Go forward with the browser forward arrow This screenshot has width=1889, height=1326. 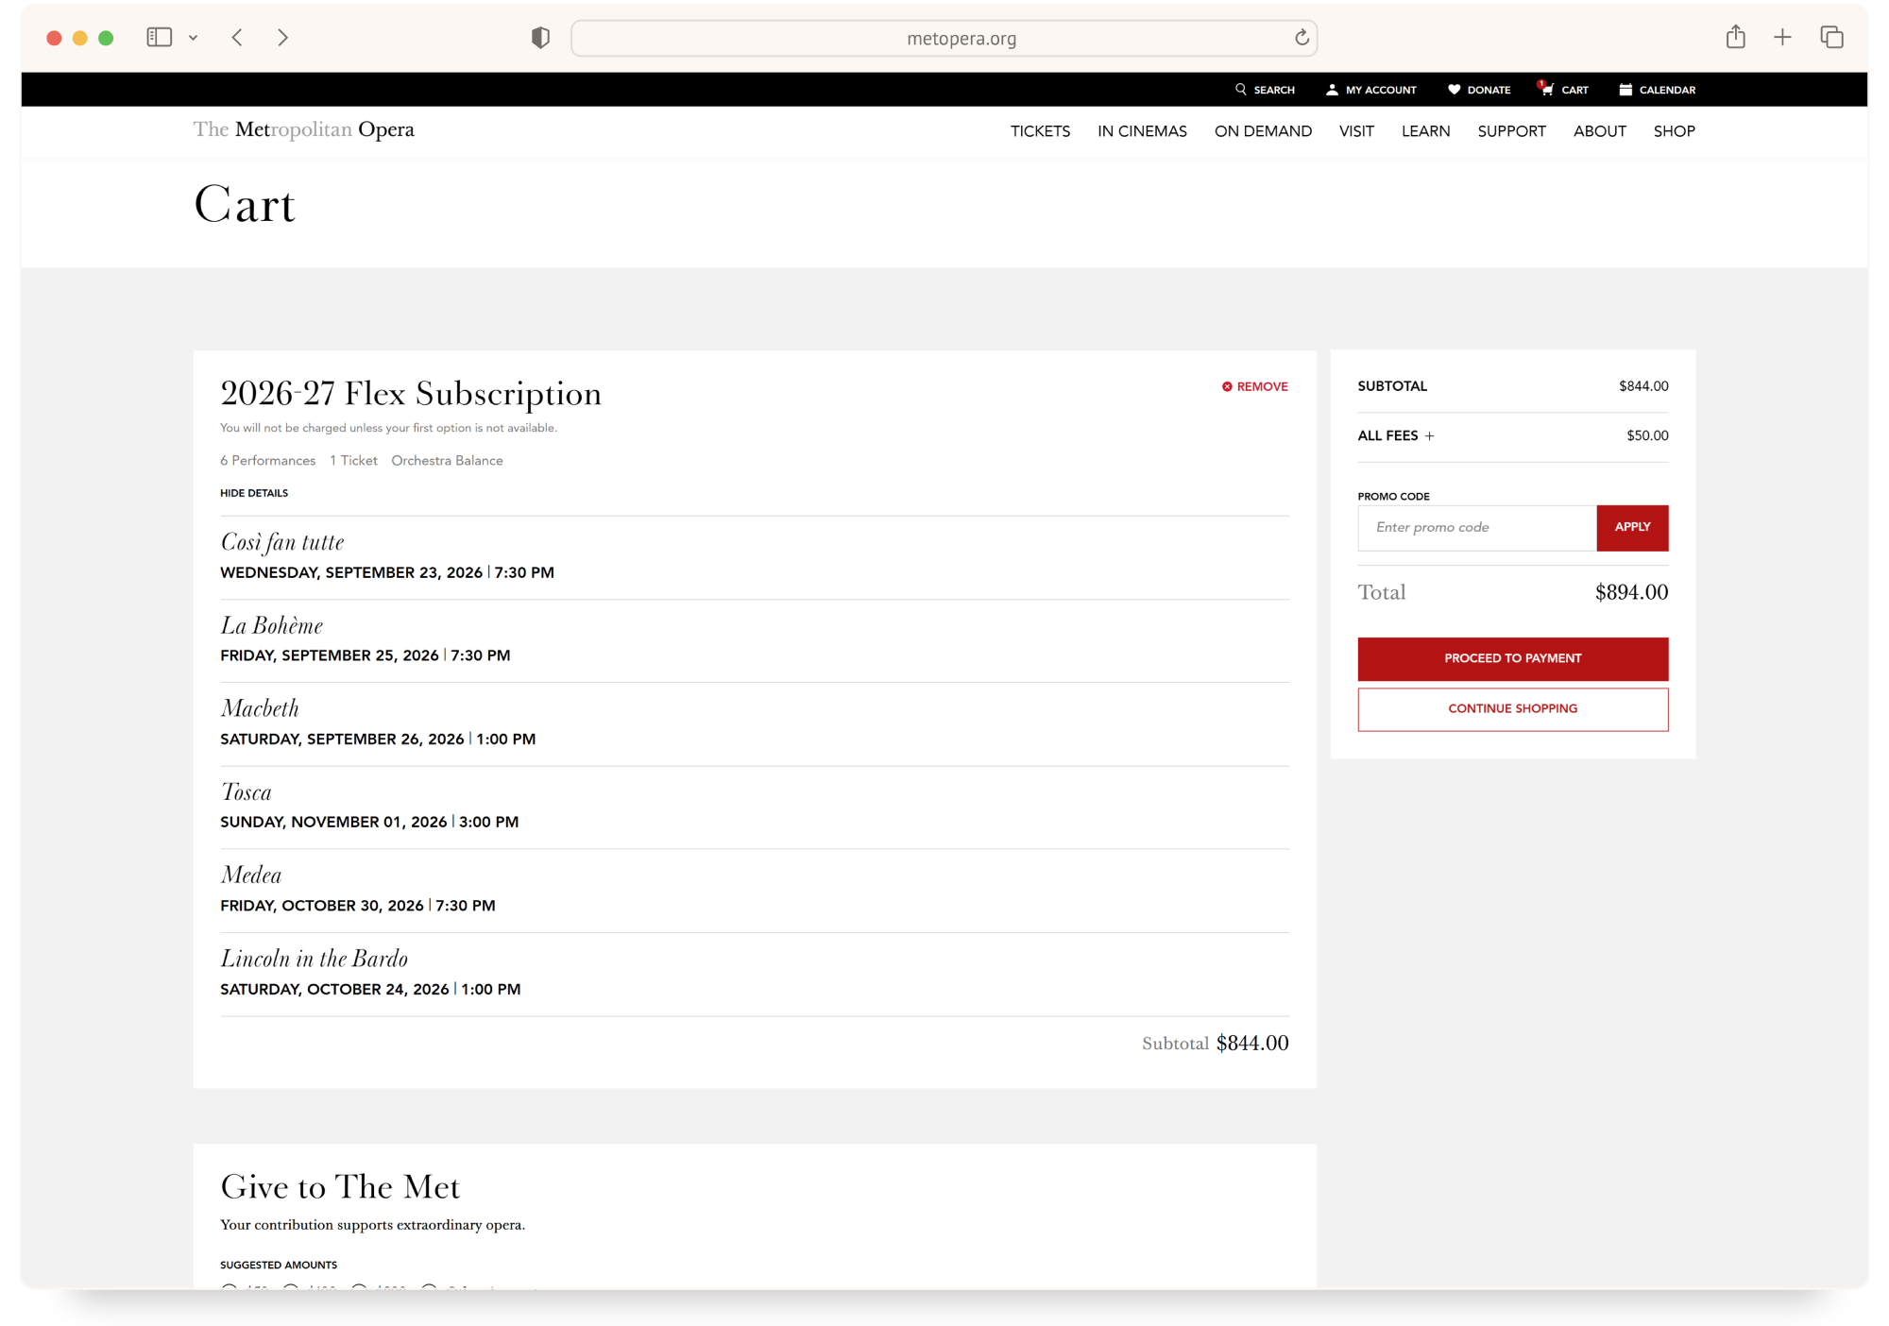pos(282,38)
